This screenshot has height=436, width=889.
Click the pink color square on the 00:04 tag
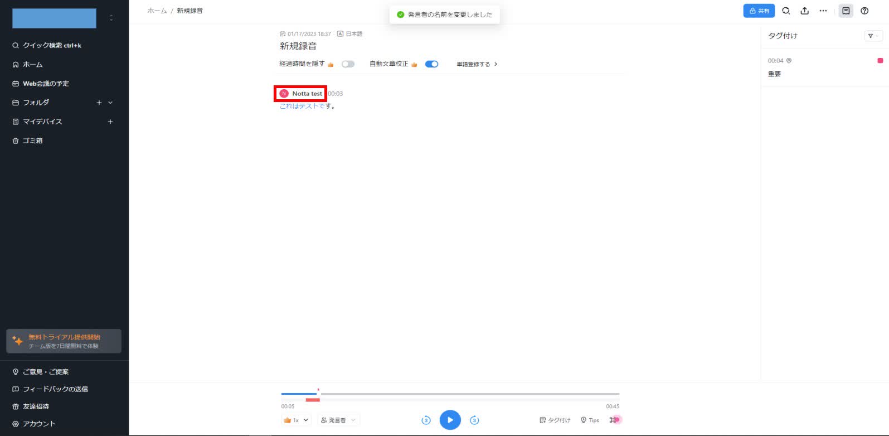(880, 60)
